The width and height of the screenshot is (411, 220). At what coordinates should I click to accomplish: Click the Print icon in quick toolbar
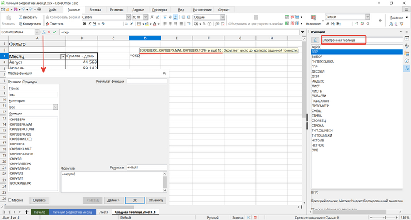coord(39,9)
